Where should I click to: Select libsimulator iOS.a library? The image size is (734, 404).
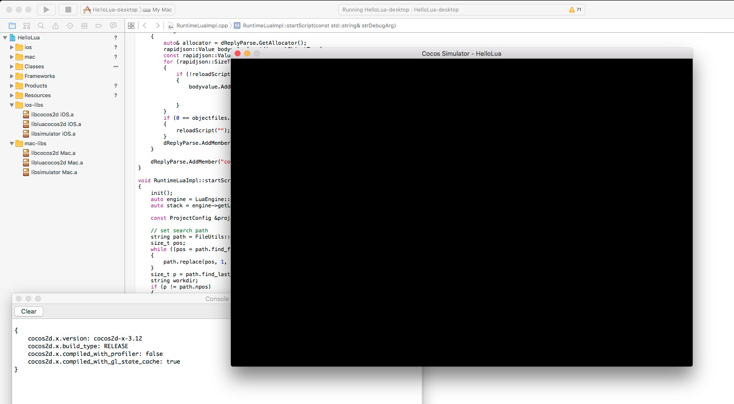pyautogui.click(x=53, y=134)
